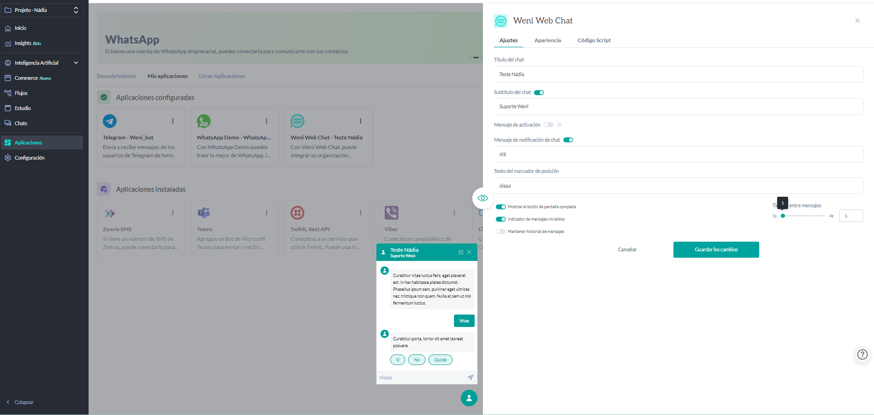Select Aplicaciones in the sidebar
Image resolution: width=874 pixels, height=415 pixels.
[42, 143]
